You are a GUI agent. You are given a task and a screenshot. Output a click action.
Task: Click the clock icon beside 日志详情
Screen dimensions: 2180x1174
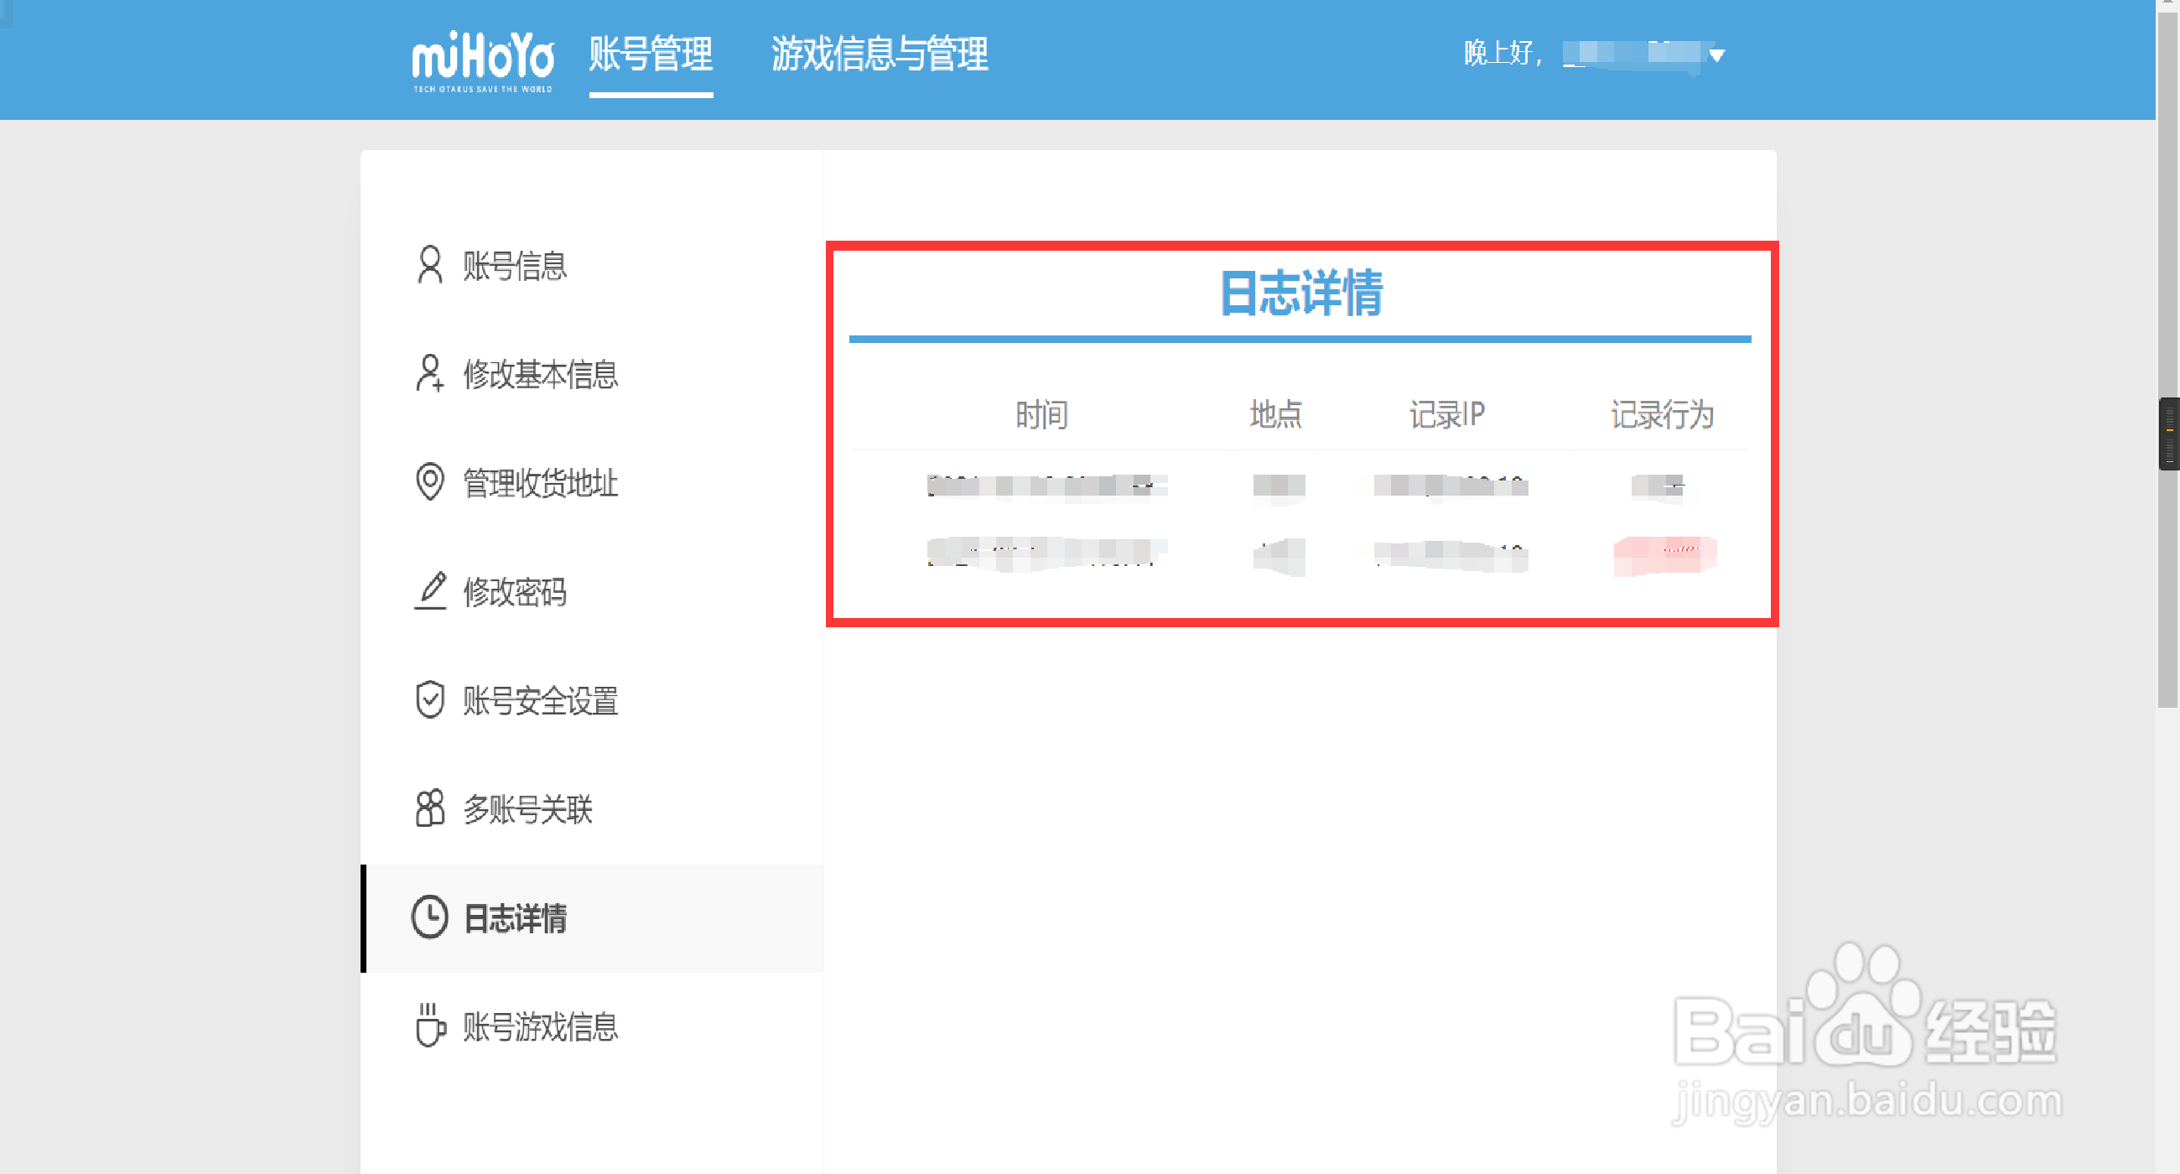tap(430, 917)
